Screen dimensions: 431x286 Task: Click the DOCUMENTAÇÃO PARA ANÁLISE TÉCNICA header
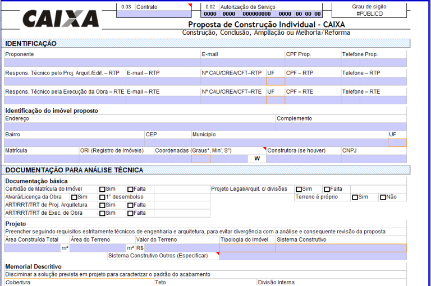(205, 170)
